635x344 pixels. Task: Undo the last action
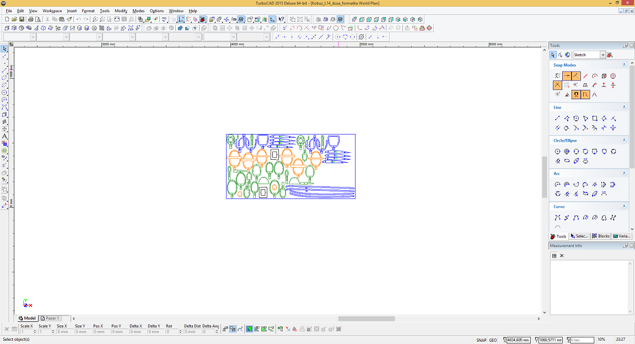pyautogui.click(x=79, y=19)
